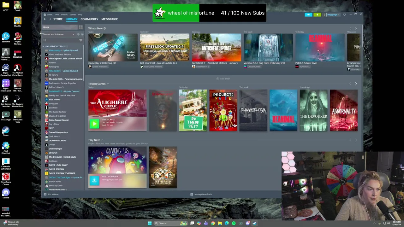This screenshot has height=227, width=404.
Task: Go back with Steam's back arrow
Action: tap(45, 19)
